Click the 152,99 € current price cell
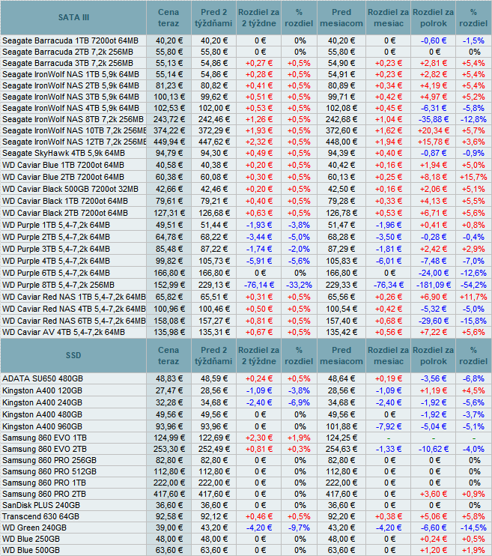Viewport: 492px width, 556px height. point(169,285)
